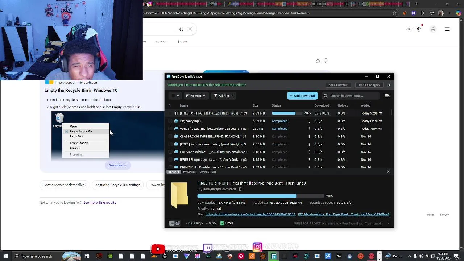Screen dimensions: 464x261
Task: Click the thumbs up feedback icon
Action: tap(318, 61)
